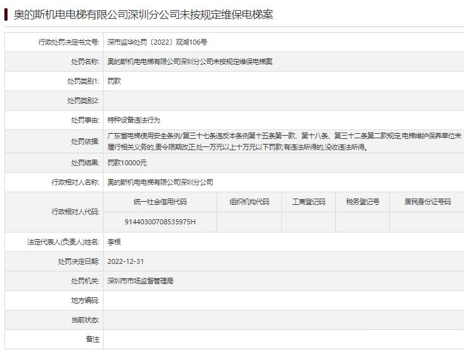Image resolution: width=464 pixels, height=350 pixels.
Task: Click the 行政相对人代码 label
Action: tap(75, 212)
